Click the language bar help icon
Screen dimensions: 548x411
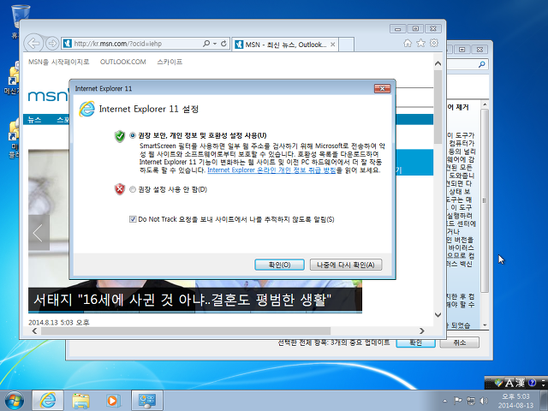(x=532, y=383)
